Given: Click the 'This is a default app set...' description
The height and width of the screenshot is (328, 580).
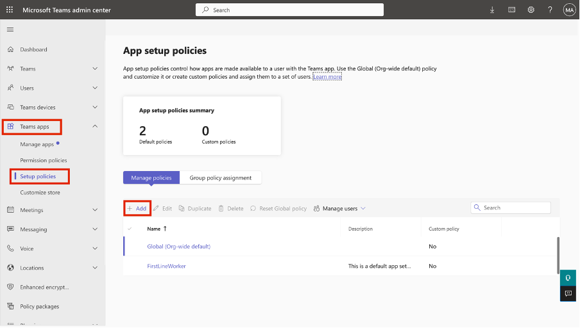Looking at the screenshot, I should coord(380,266).
